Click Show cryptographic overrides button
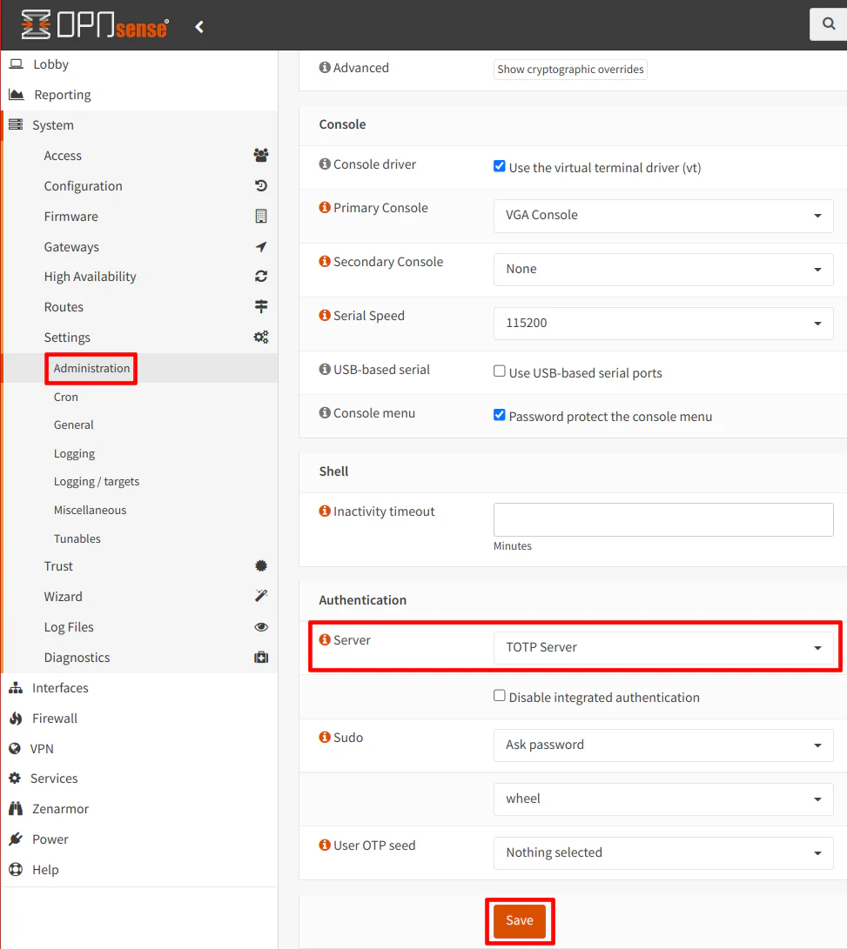This screenshot has width=847, height=949. click(x=570, y=69)
